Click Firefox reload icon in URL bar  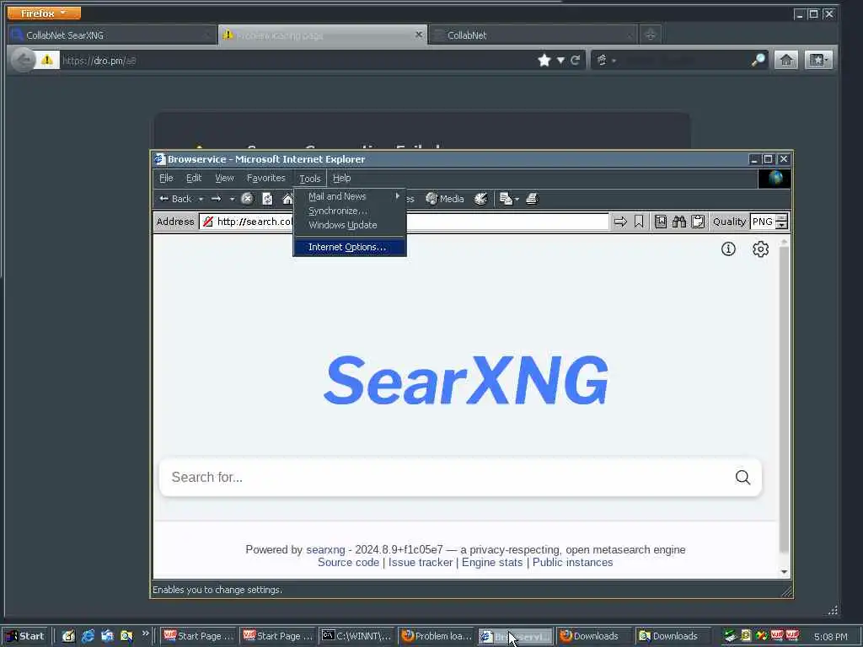pyautogui.click(x=575, y=60)
